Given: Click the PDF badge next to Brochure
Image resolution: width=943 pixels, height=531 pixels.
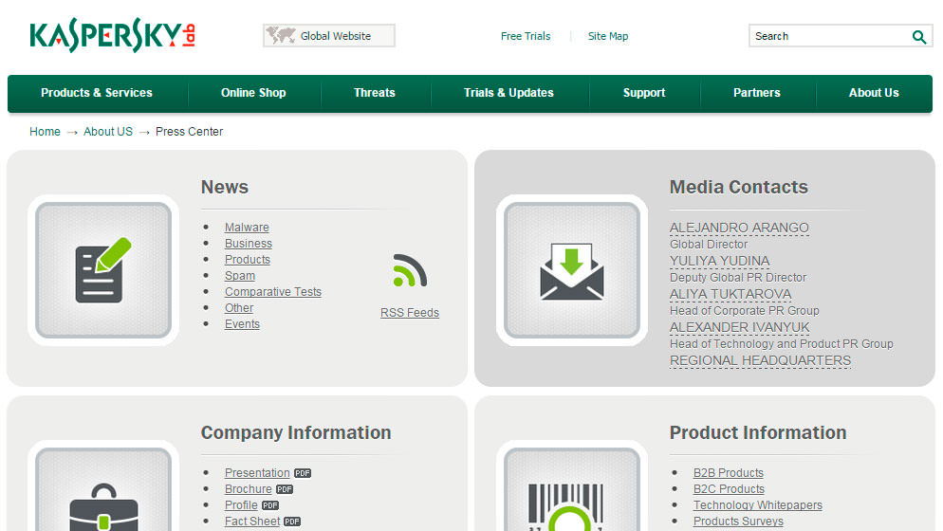Looking at the screenshot, I should coord(285,489).
